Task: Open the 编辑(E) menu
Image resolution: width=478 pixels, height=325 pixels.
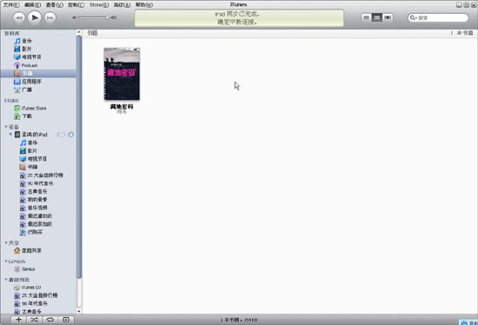Action: click(33, 5)
